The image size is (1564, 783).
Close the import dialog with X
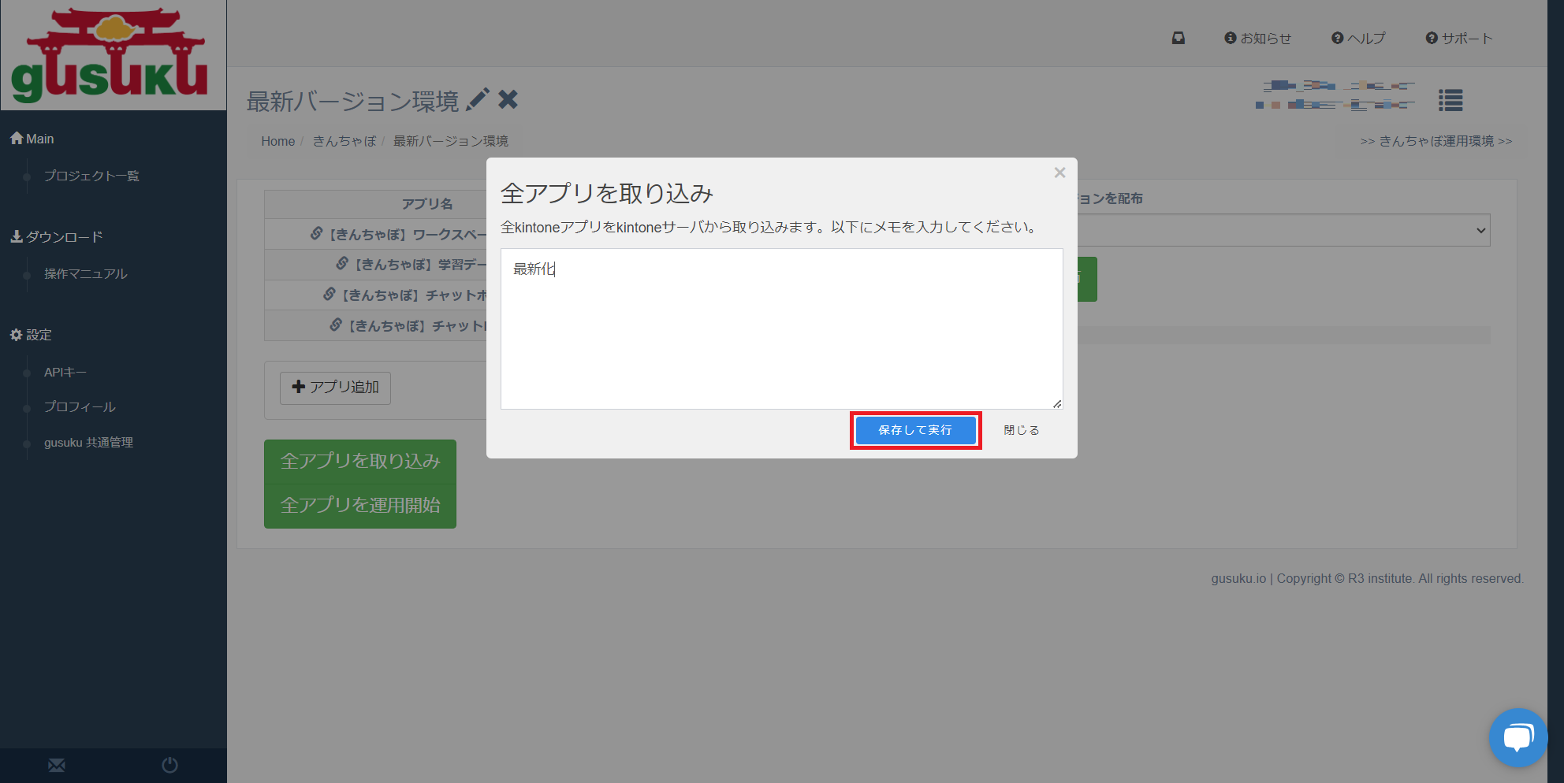[1059, 173]
